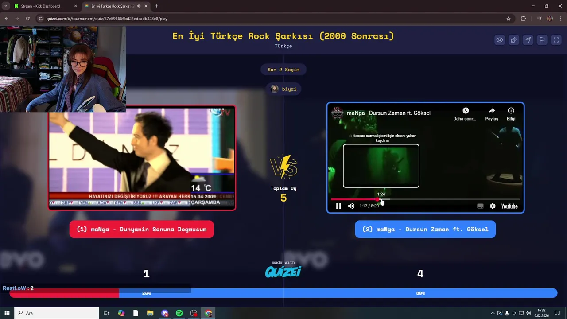
Task: Click the blue 80% vote bar segment
Action: pos(338,293)
